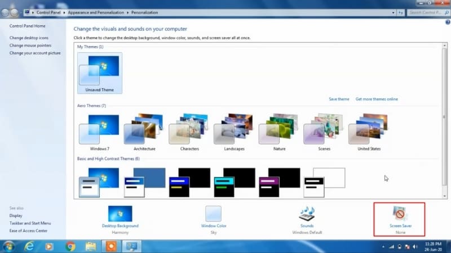The image size is (451, 253).
Task: Choose high contrast theme with cyan title bar
Action: (x=235, y=182)
